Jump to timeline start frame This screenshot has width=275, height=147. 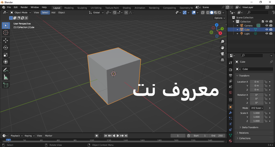click(x=106, y=136)
